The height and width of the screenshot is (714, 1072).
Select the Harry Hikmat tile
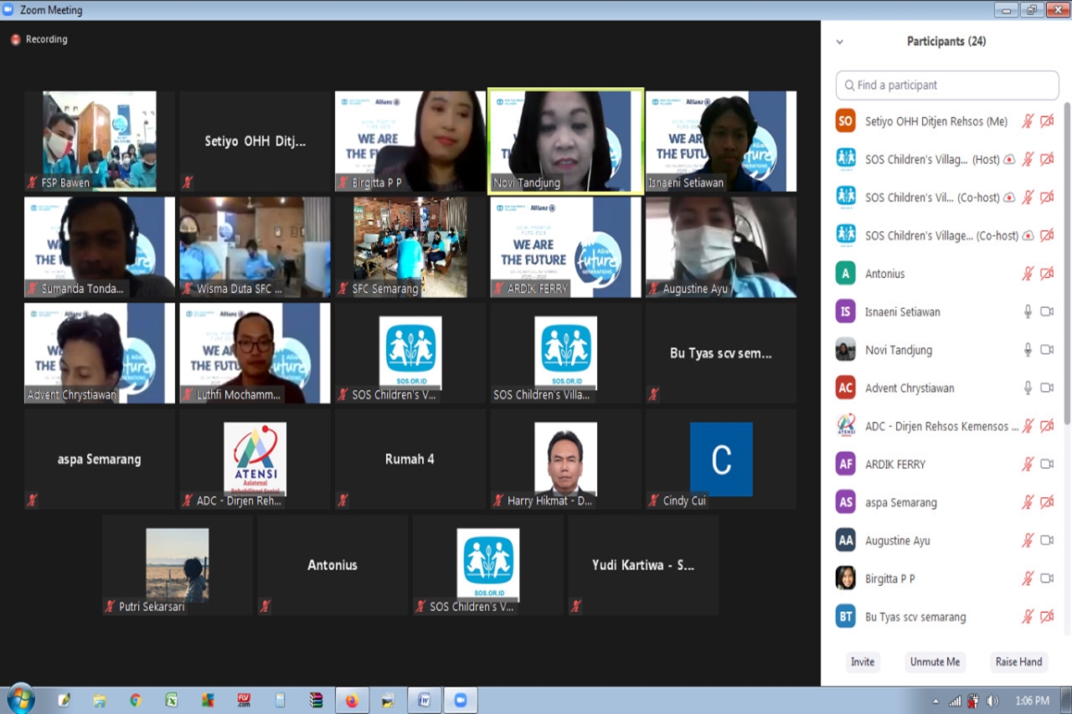(565, 459)
